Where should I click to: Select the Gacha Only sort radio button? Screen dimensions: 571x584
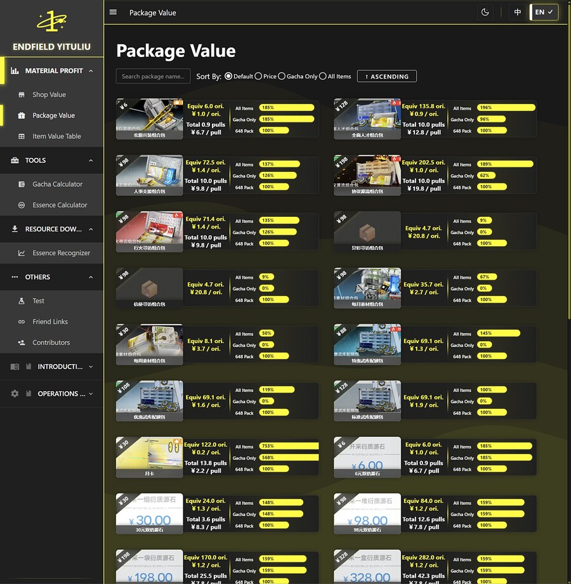(282, 76)
